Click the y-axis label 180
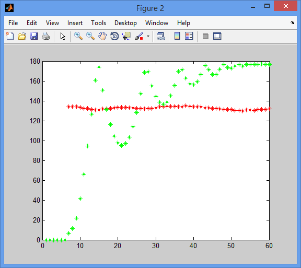This screenshot has width=301, height=268. [x=34, y=62]
